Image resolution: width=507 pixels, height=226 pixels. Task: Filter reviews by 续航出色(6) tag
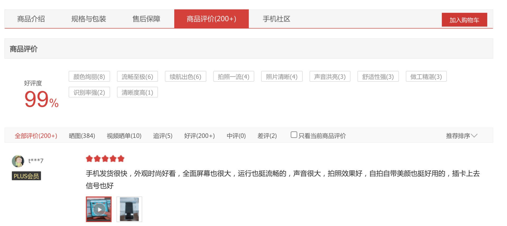pyautogui.click(x=185, y=77)
